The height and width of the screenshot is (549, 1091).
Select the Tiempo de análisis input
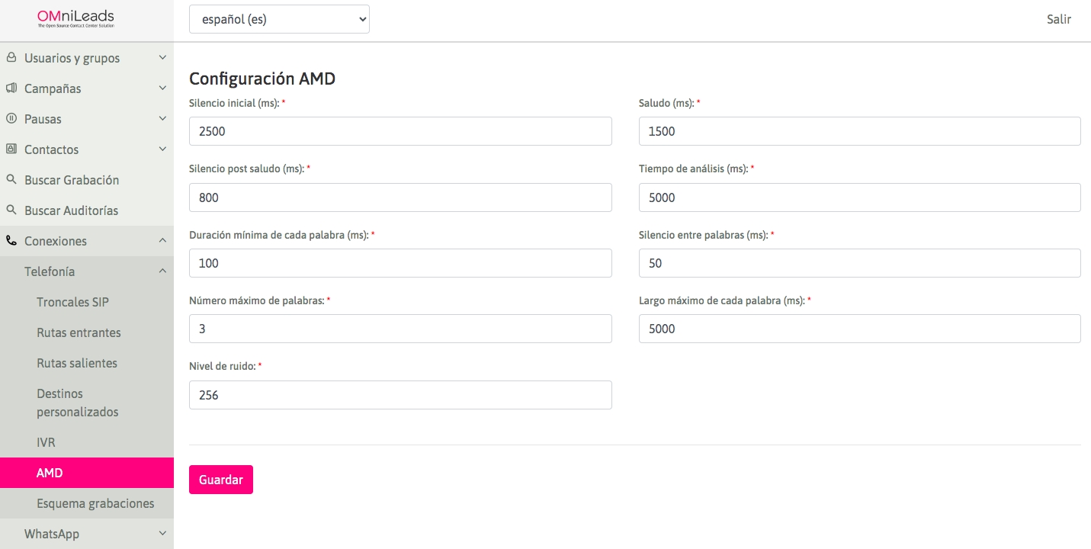click(x=859, y=197)
